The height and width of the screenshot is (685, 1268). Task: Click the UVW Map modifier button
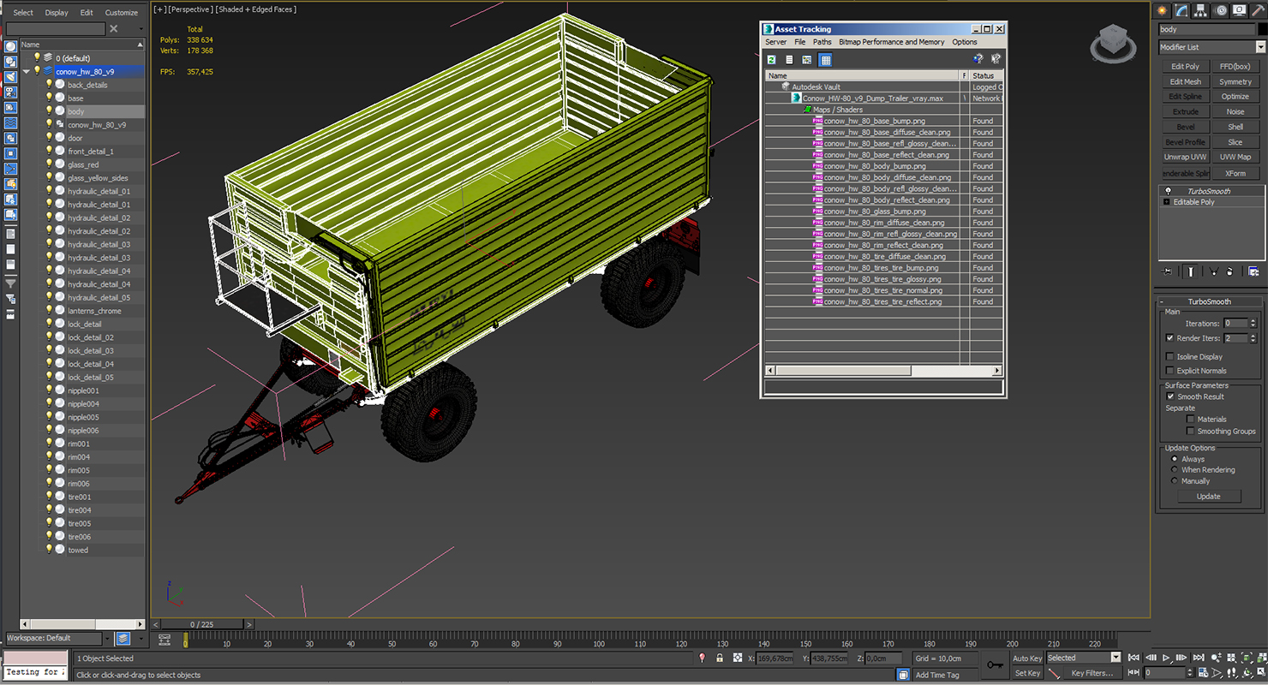1235,157
